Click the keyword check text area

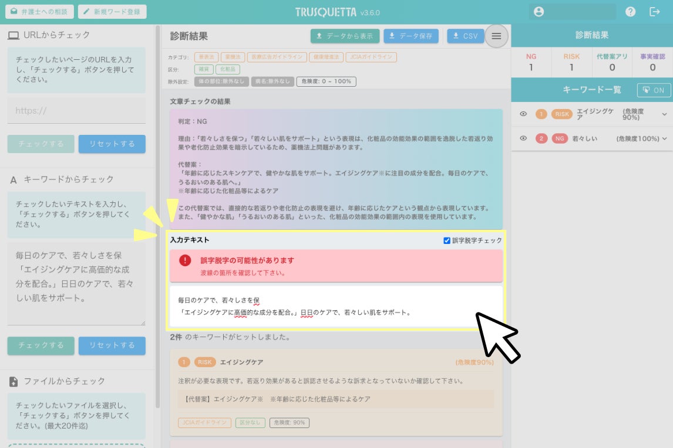click(76, 283)
